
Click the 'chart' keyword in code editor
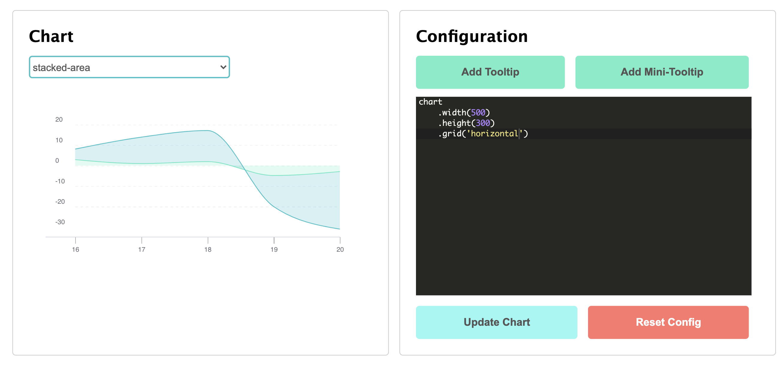coord(430,102)
